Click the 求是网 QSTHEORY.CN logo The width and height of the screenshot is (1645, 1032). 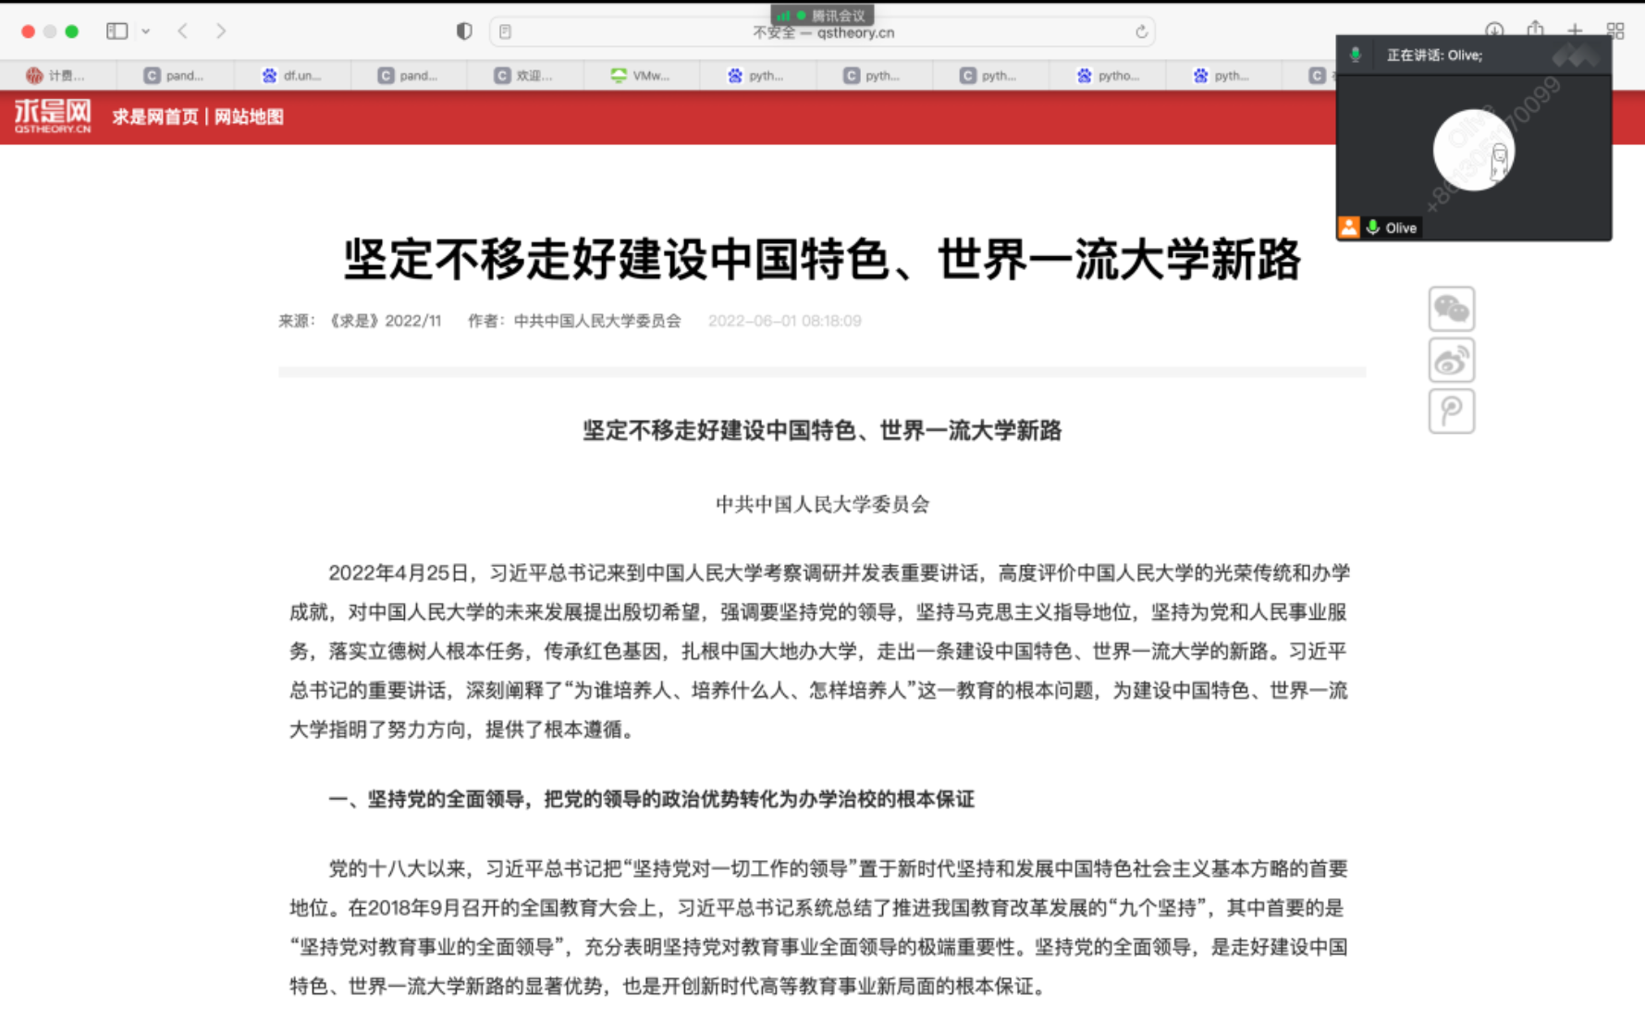53,117
